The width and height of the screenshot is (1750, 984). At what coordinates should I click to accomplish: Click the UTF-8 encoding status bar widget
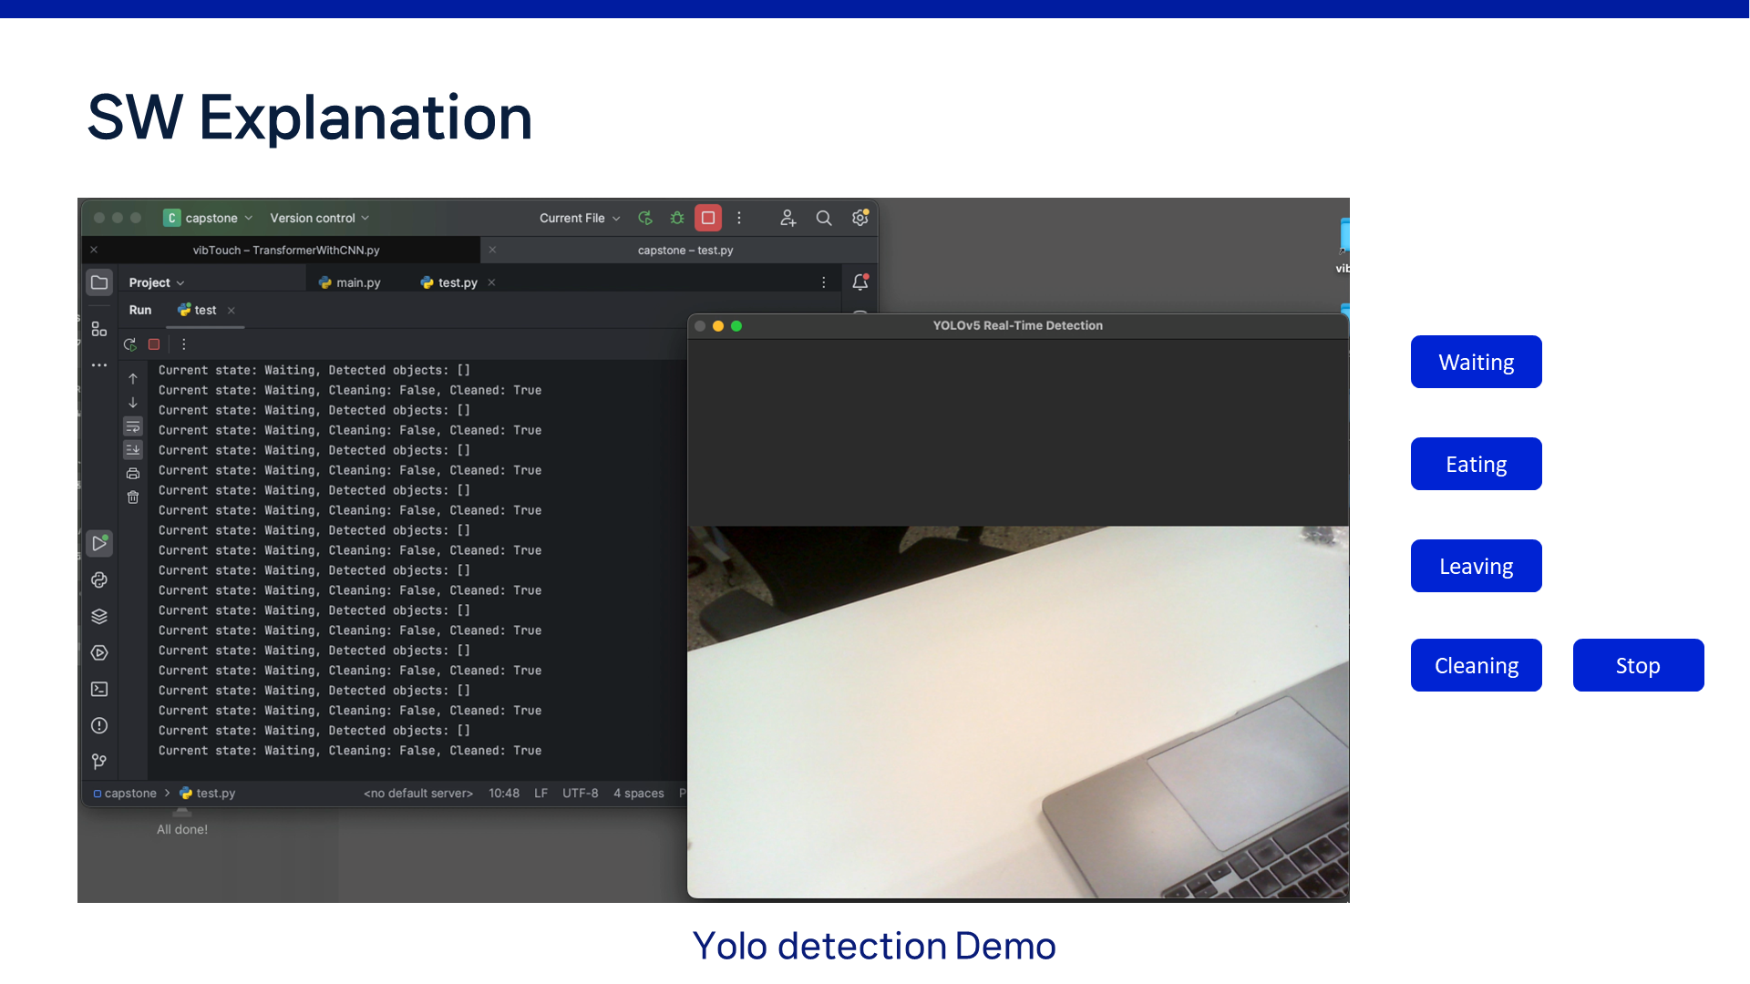(580, 793)
